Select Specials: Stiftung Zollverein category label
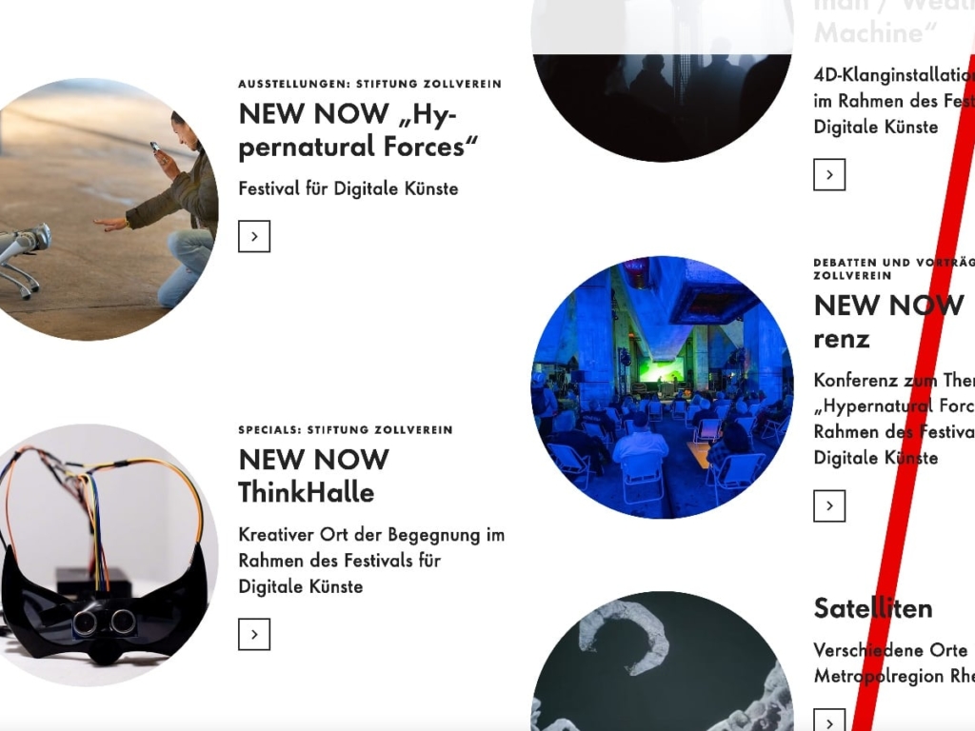 click(346, 429)
